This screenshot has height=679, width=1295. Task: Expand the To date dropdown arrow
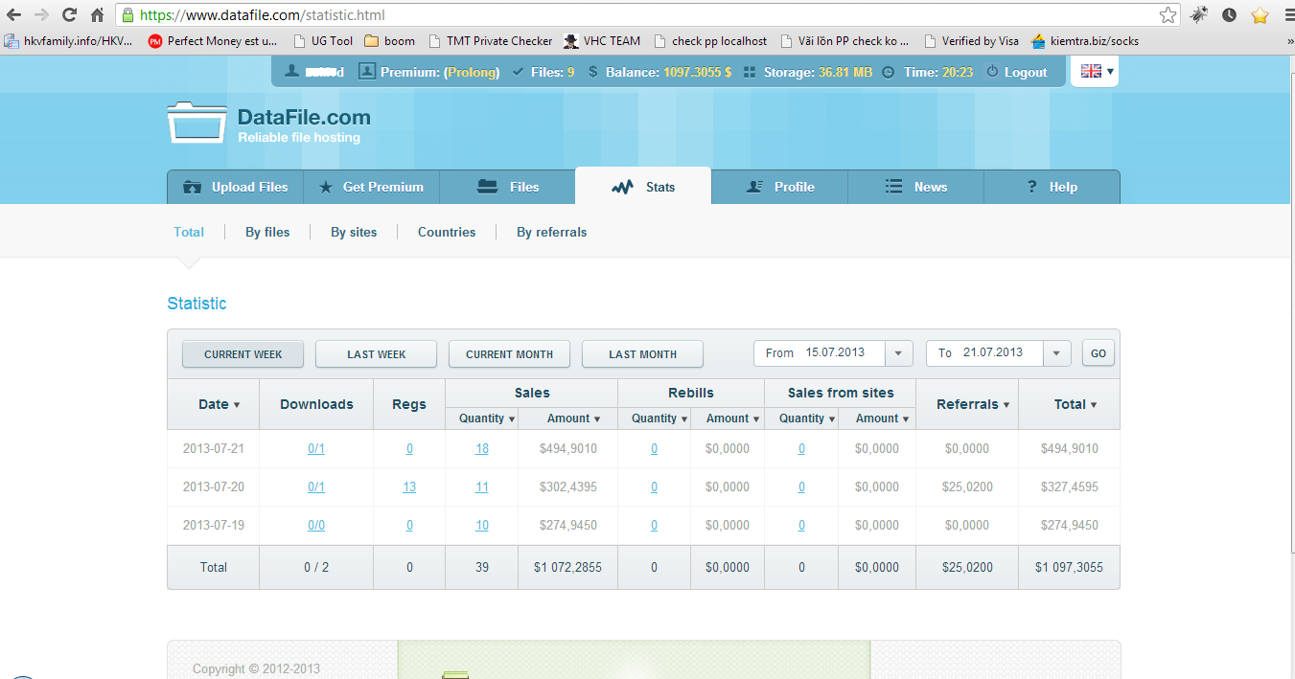1056,353
